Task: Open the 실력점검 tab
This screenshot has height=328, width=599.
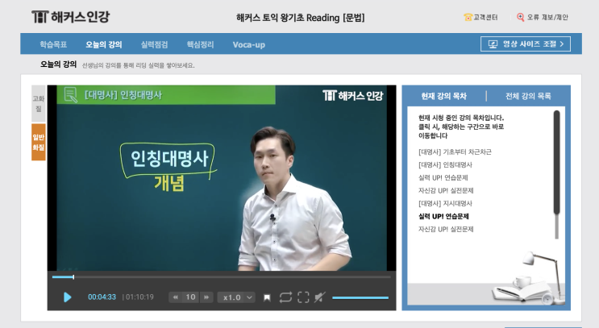Action: (x=154, y=44)
